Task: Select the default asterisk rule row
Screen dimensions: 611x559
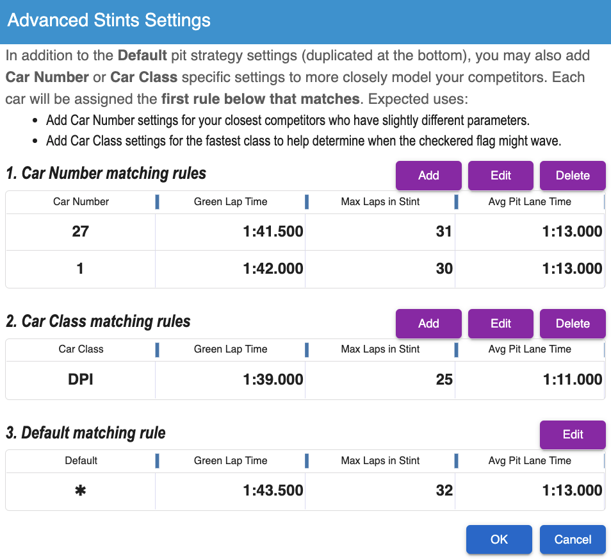Action: click(x=81, y=491)
